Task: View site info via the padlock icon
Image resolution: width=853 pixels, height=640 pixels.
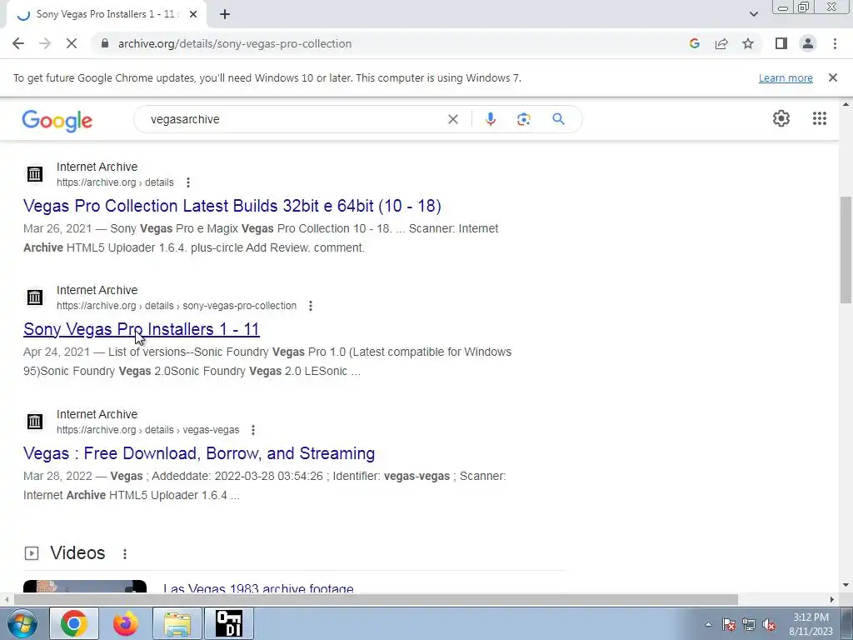Action: click(105, 43)
